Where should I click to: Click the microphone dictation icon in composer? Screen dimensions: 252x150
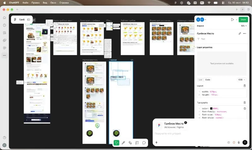click(x=239, y=142)
